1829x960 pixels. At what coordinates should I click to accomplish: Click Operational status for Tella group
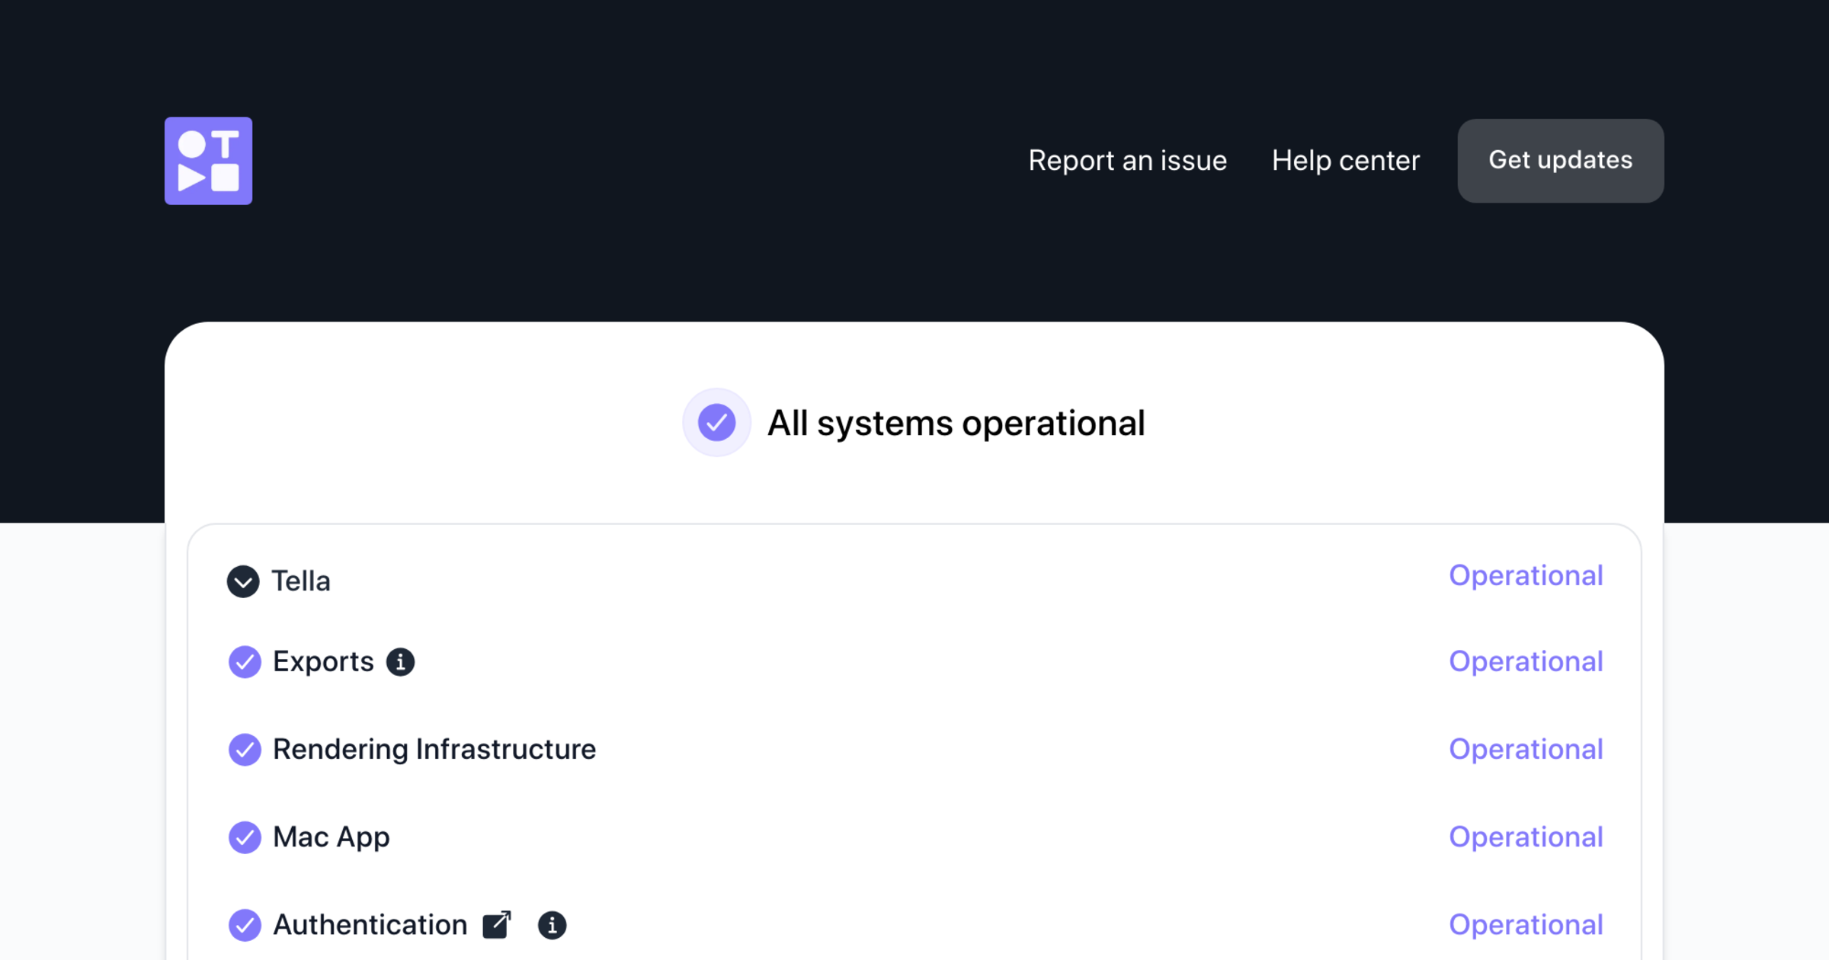point(1525,575)
